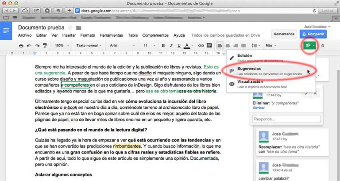This screenshot has height=181, width=340.
Task: Open the Reemplazar suggestion card
Action: click(292, 142)
